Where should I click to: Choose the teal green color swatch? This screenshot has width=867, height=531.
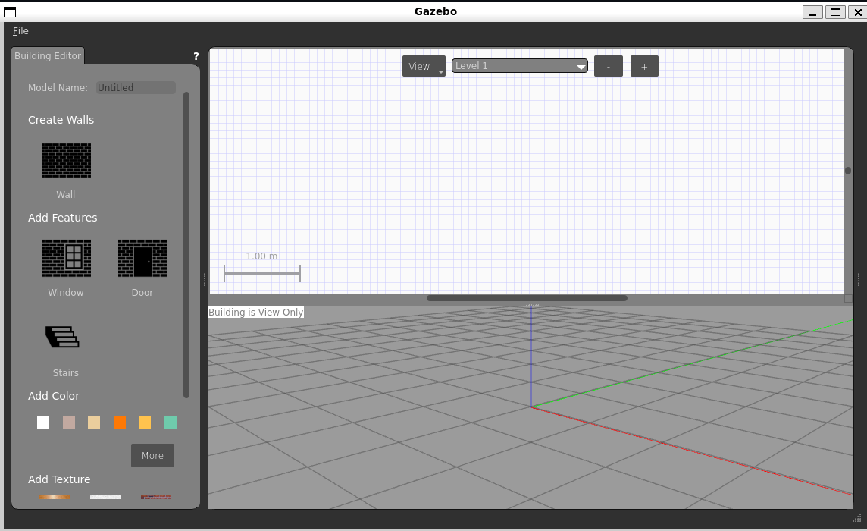click(x=171, y=423)
